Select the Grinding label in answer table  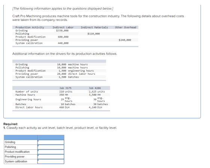click(x=10, y=142)
